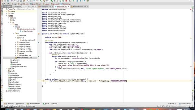Click the LF line separator in status bar
Image resolution: width=195 pixels, height=110 pixels.
[163, 106]
